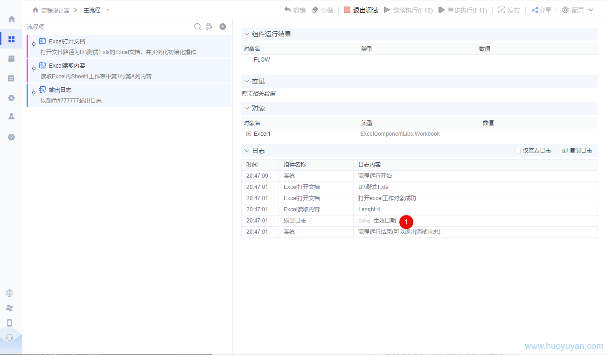Select the settings gear icon in left sidebar
This screenshot has height=355, width=606.
pos(10,97)
